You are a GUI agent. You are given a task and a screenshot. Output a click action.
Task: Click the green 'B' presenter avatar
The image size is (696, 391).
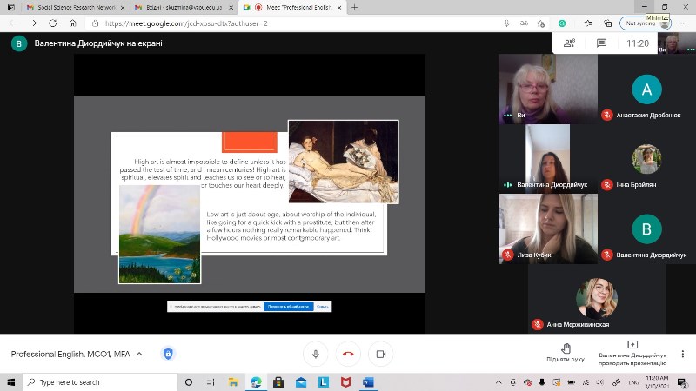point(19,43)
